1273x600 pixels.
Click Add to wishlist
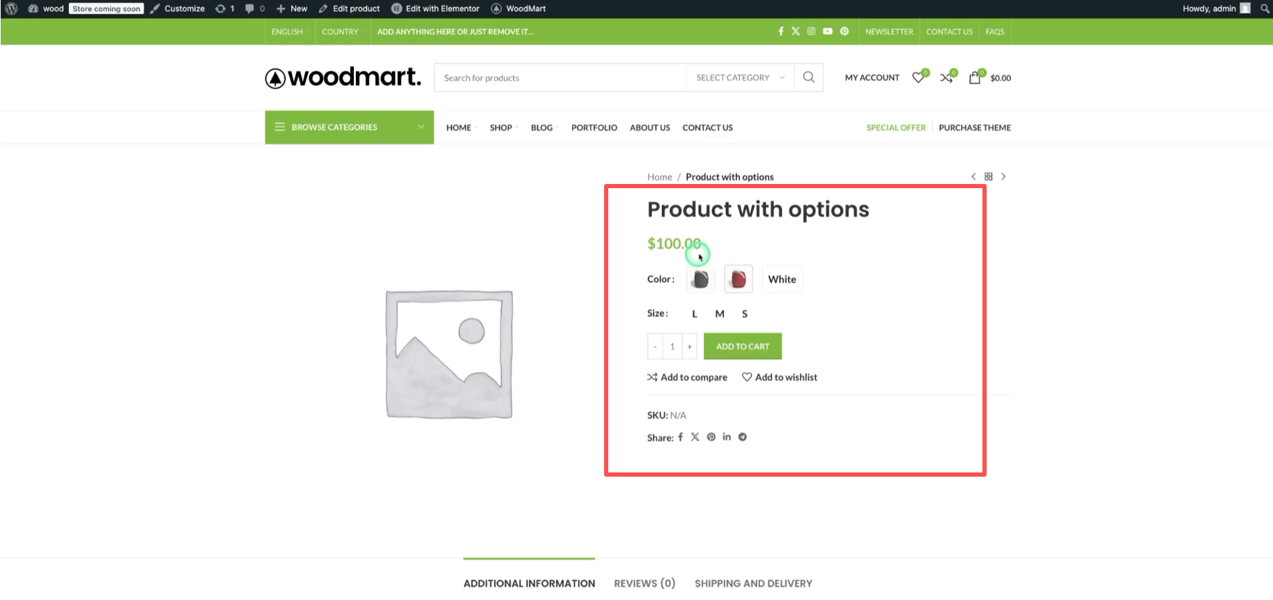(779, 377)
